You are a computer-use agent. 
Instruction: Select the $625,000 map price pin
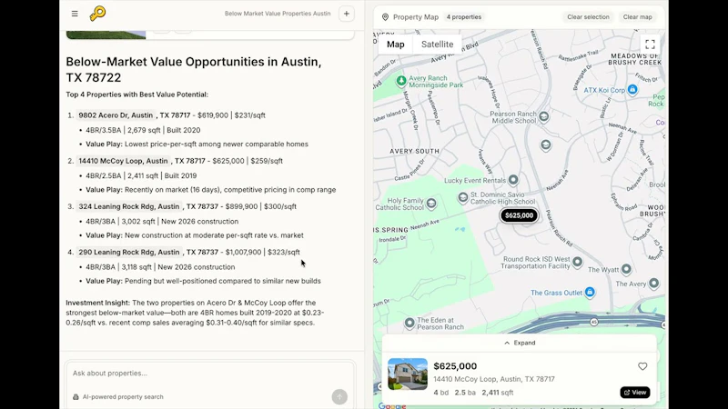[x=519, y=215]
